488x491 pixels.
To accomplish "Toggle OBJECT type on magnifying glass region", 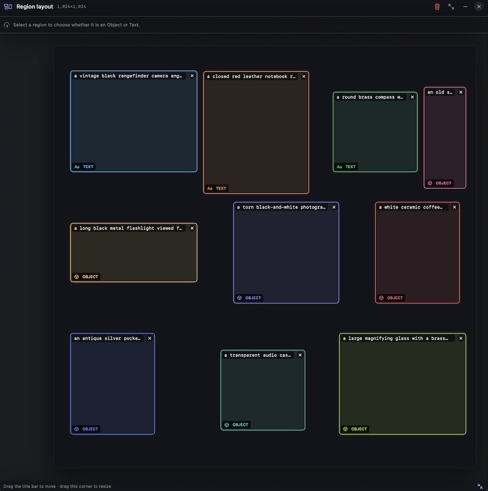I will [x=355, y=429].
